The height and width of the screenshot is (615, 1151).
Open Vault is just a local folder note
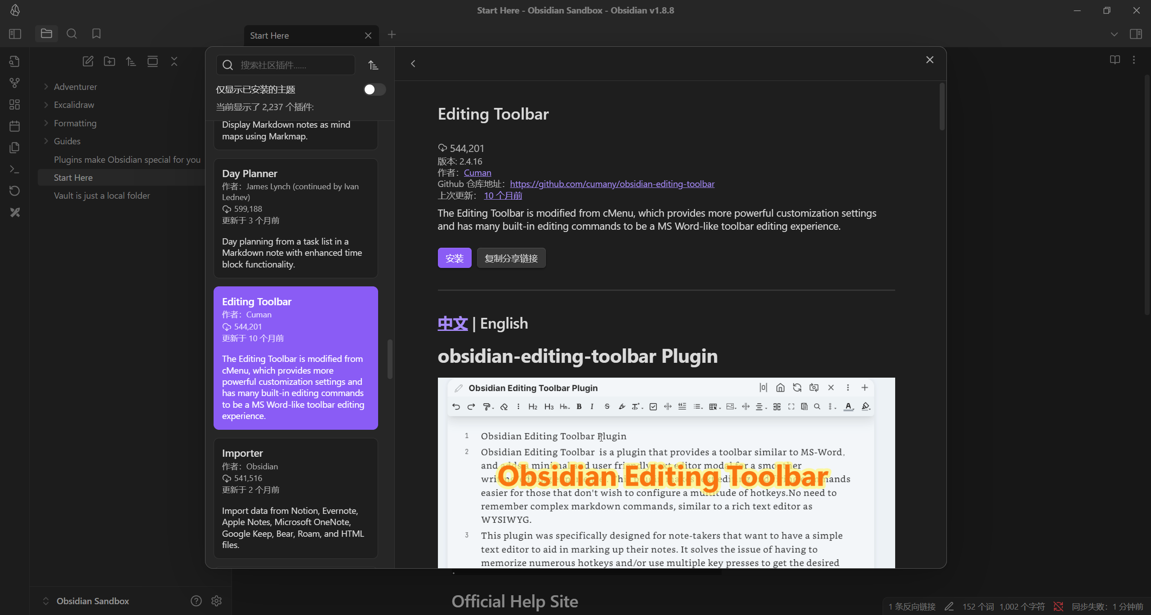[102, 196]
